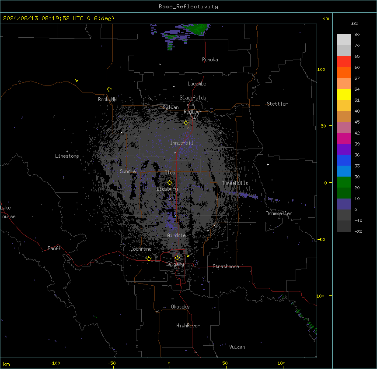Select the blue 33–36 dBZ legend swatch
Viewport: 377px width, 369px height.
344,160
